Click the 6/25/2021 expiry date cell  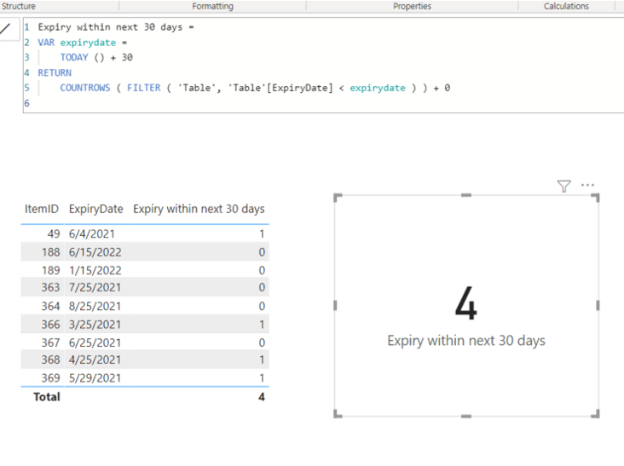95,342
